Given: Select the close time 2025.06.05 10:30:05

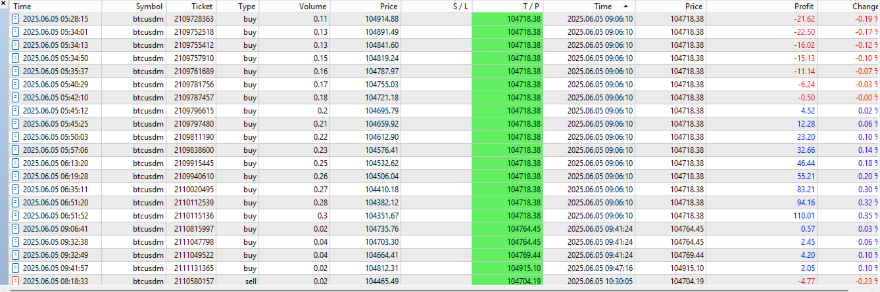Looking at the screenshot, I should 600,282.
